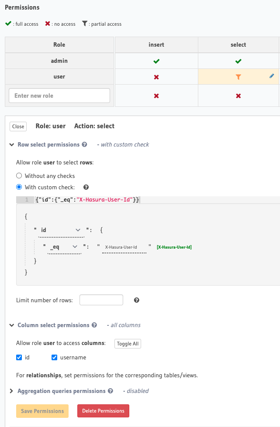Select the Without any checks option
Screen dimensions: 280x427
tap(19, 176)
